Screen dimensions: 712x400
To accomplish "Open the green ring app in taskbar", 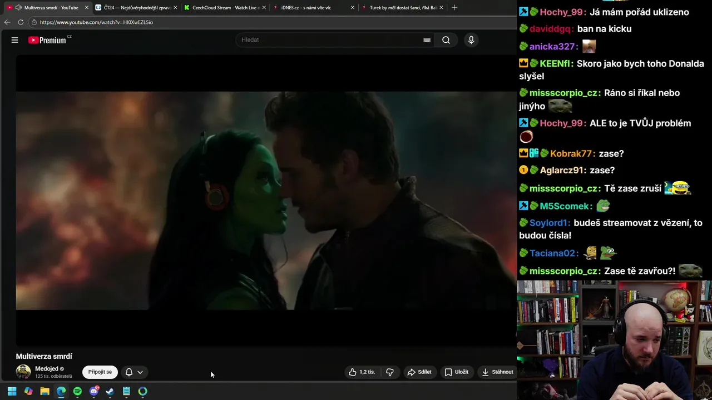I will pyautogui.click(x=143, y=391).
